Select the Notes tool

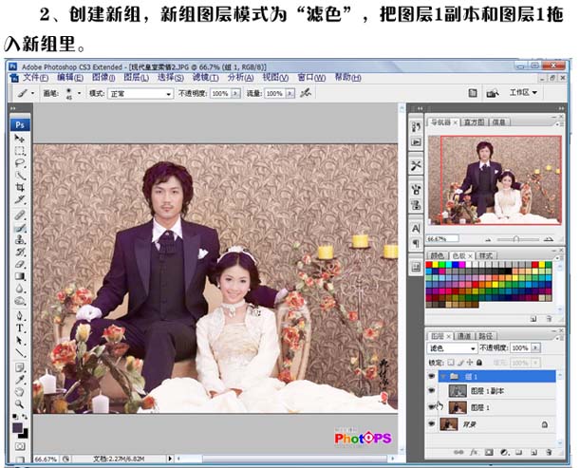[x=20, y=367]
